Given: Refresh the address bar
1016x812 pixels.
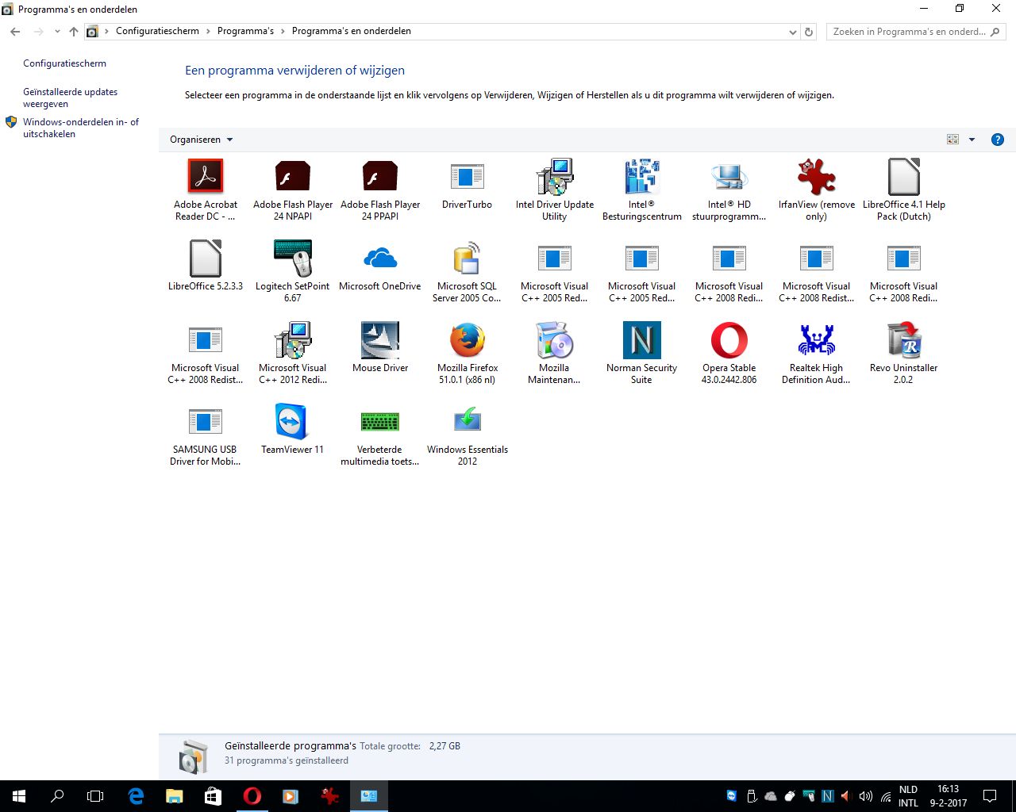Looking at the screenshot, I should pyautogui.click(x=809, y=32).
